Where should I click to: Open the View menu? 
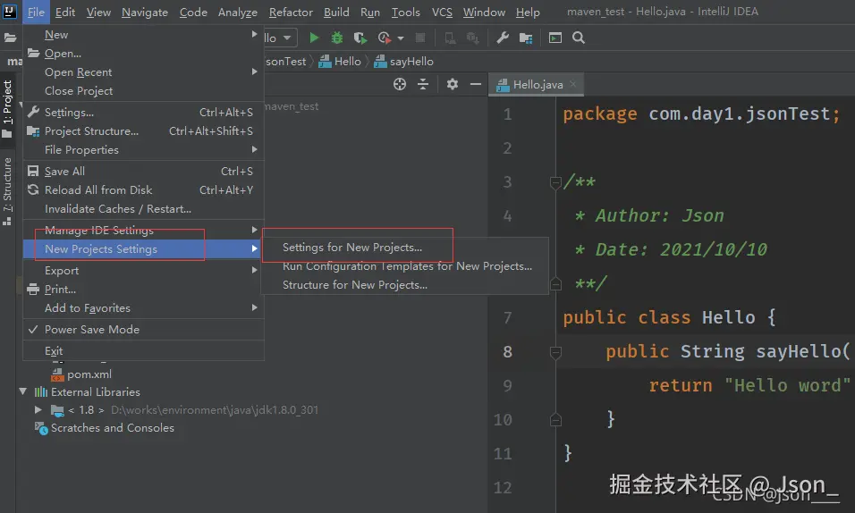[x=98, y=12]
